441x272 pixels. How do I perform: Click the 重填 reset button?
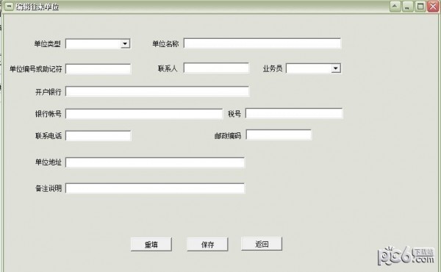[151, 245]
